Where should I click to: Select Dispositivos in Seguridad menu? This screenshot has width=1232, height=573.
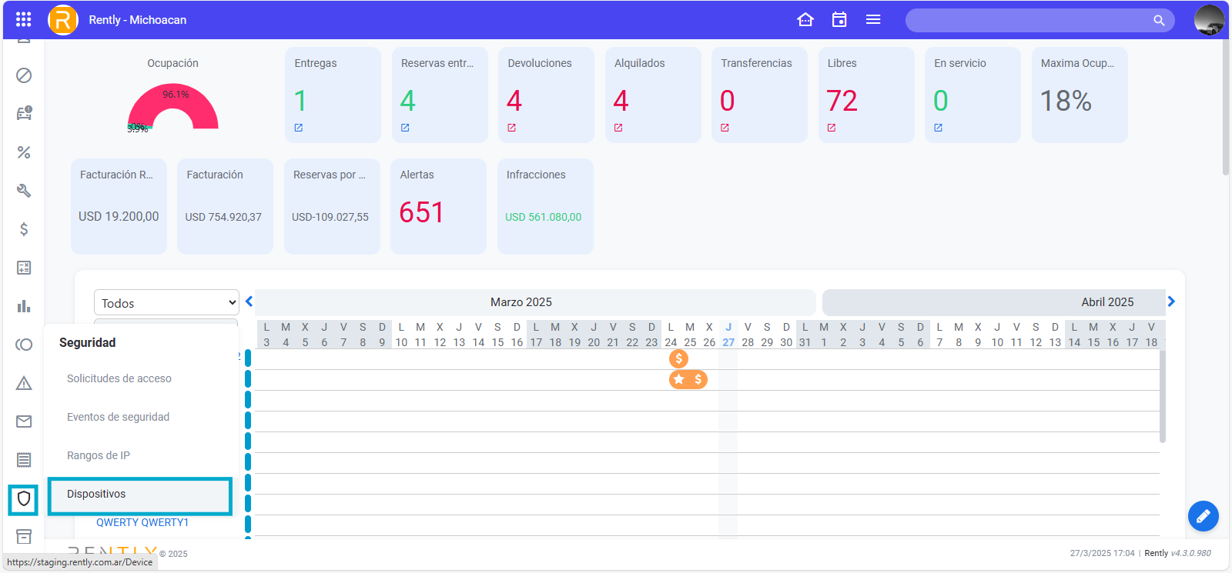[139, 495]
